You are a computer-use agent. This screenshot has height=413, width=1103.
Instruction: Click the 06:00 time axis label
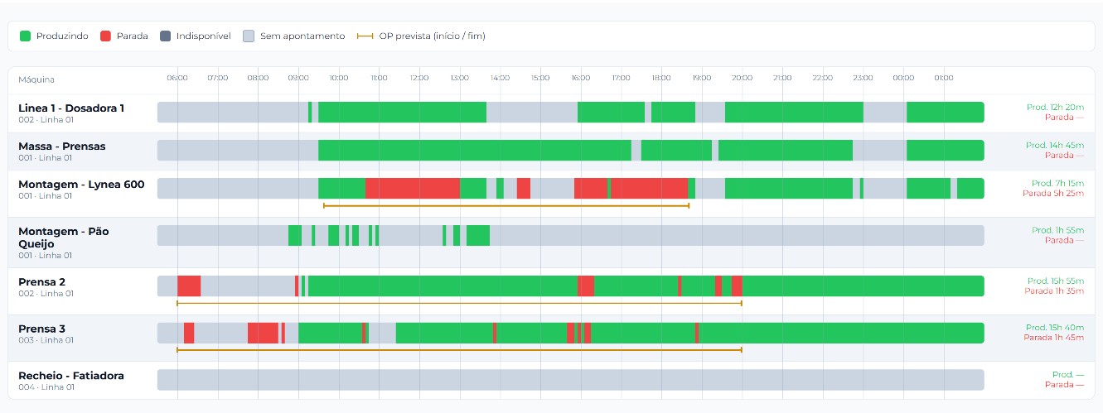click(x=177, y=78)
